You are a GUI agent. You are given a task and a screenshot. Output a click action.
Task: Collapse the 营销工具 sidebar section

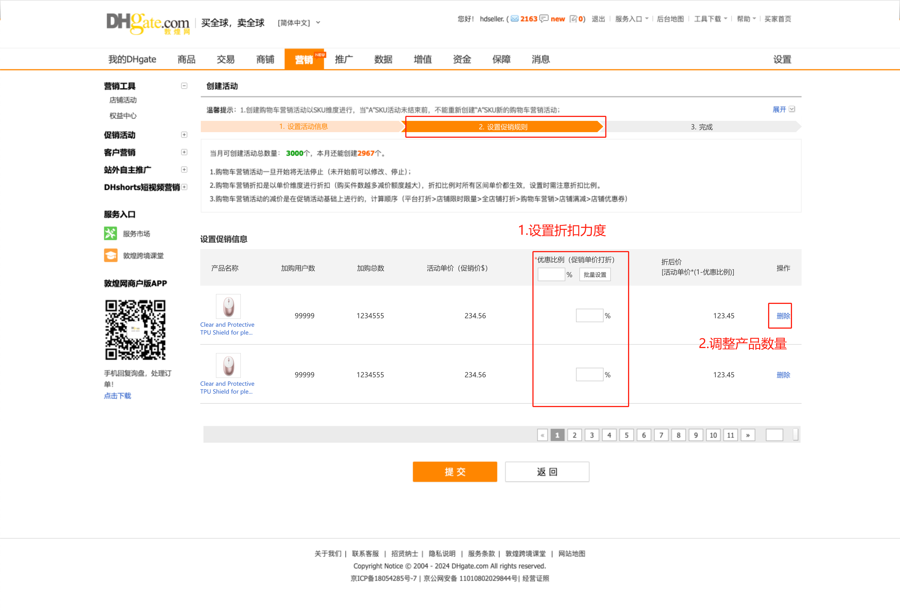(184, 85)
